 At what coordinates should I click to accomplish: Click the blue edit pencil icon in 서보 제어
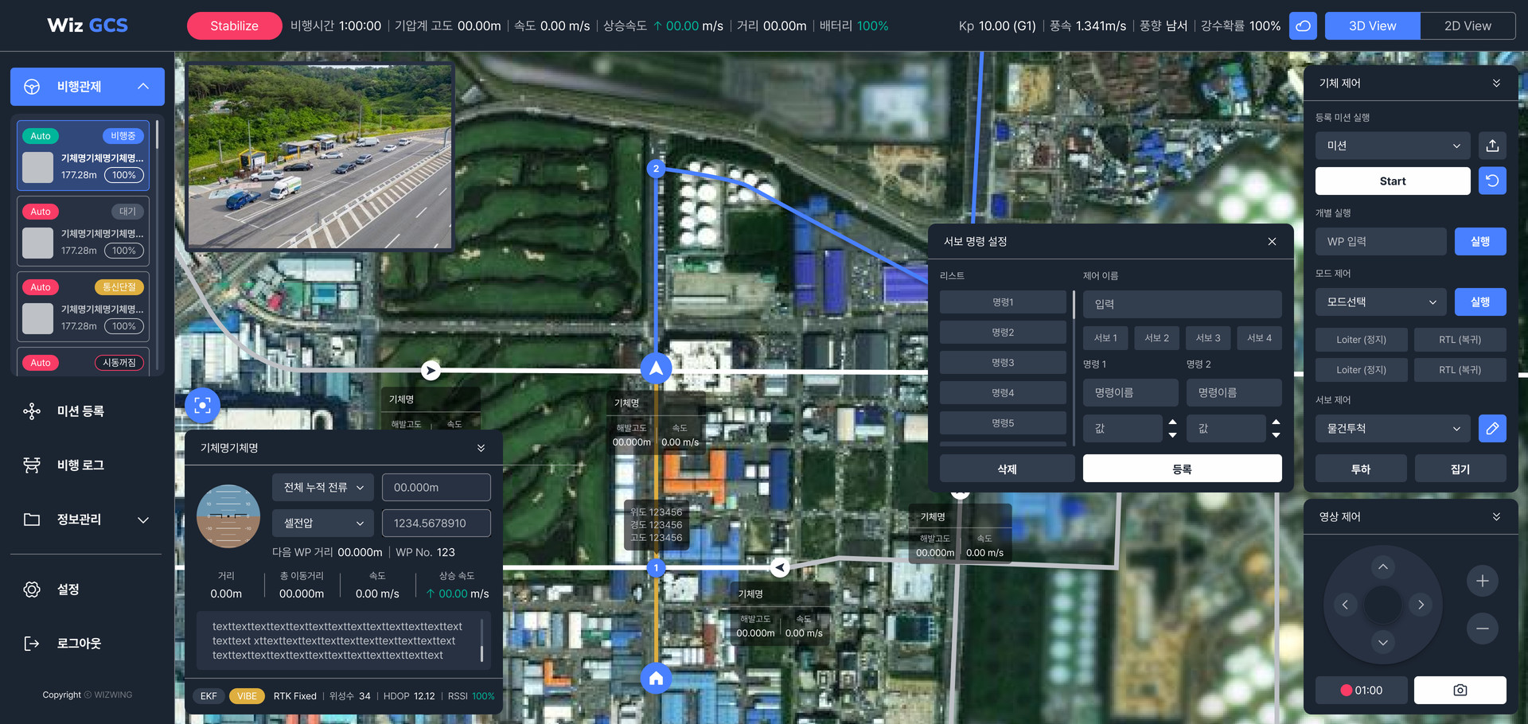click(x=1492, y=428)
